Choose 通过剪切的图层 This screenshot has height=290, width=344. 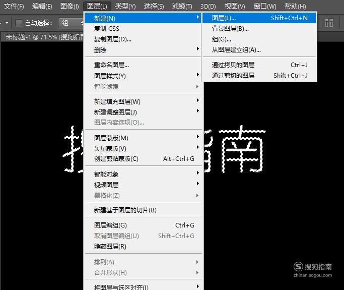point(259,75)
